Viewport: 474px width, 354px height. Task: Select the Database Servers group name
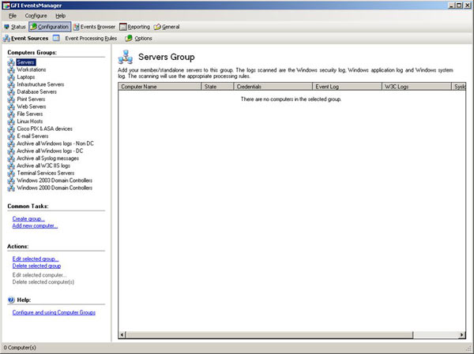click(x=37, y=91)
